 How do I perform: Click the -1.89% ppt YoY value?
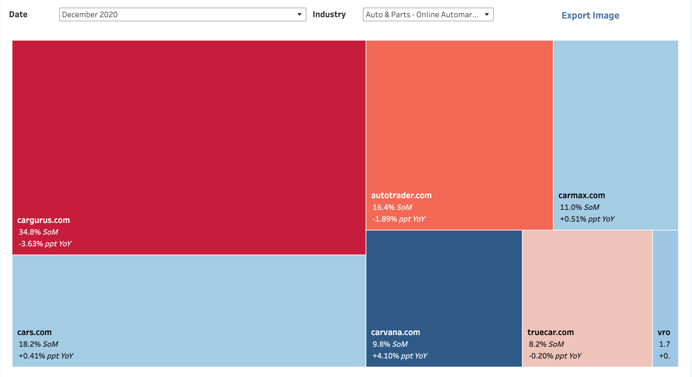[x=399, y=219]
